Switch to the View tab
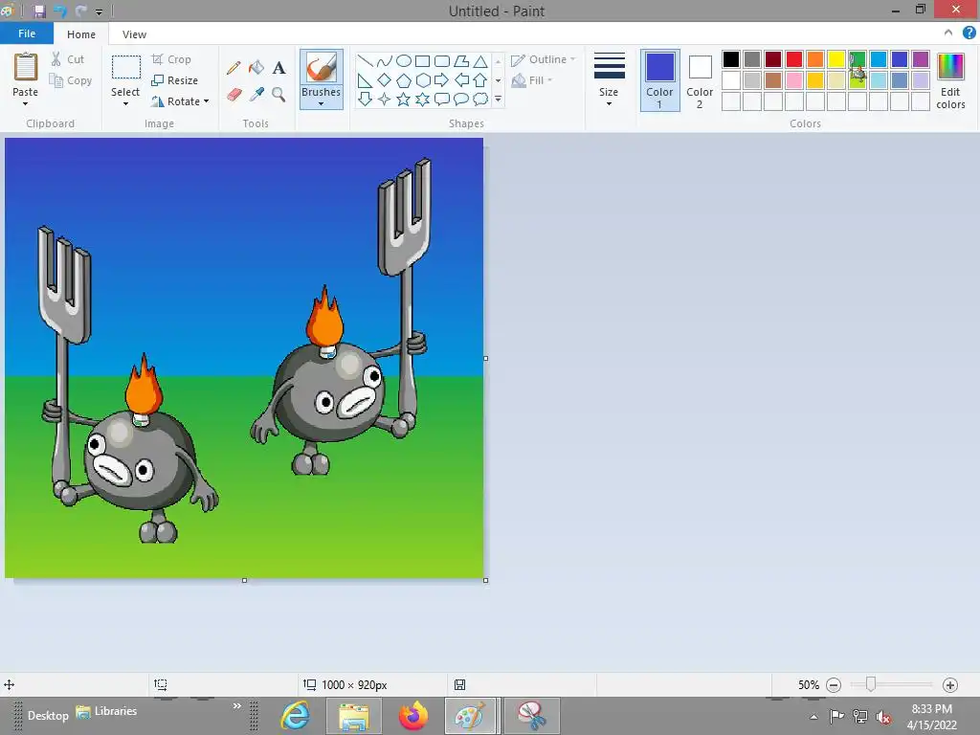The height and width of the screenshot is (735, 980). (x=134, y=34)
